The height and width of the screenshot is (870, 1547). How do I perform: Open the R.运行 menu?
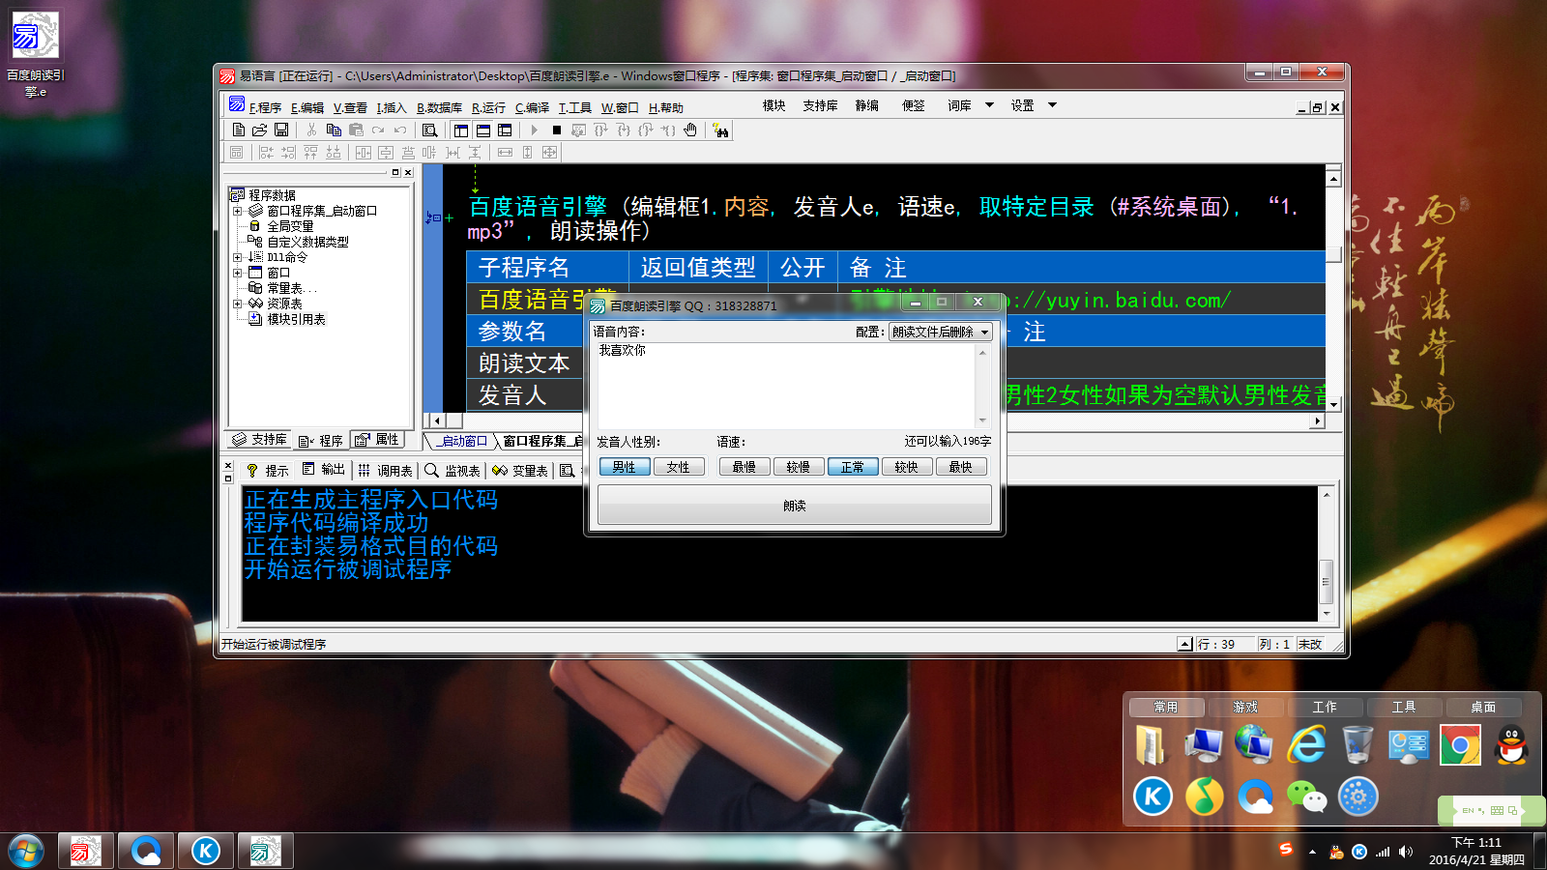[488, 107]
